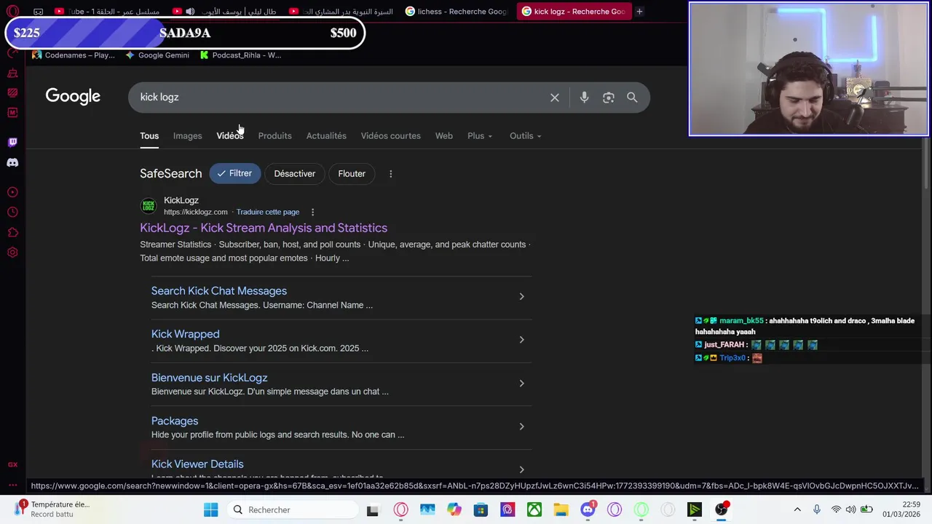Clear the Google search box text
The image size is (932, 524).
click(555, 98)
